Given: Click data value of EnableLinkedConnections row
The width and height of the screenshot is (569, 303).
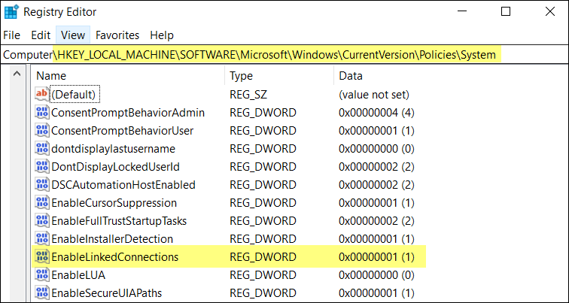Looking at the screenshot, I should click(376, 257).
